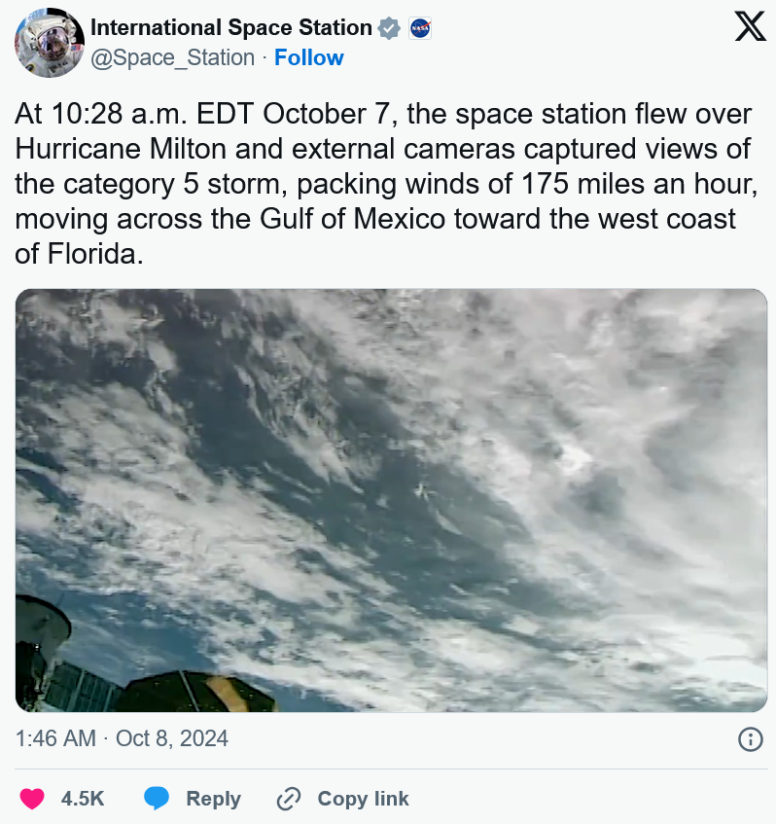Click the International Space Station profile avatar
The width and height of the screenshot is (776, 824).
(x=50, y=43)
